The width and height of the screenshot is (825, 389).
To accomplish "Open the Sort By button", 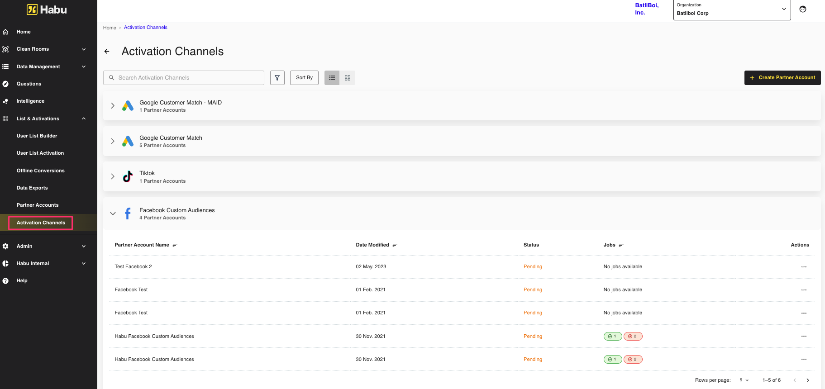I will point(304,78).
